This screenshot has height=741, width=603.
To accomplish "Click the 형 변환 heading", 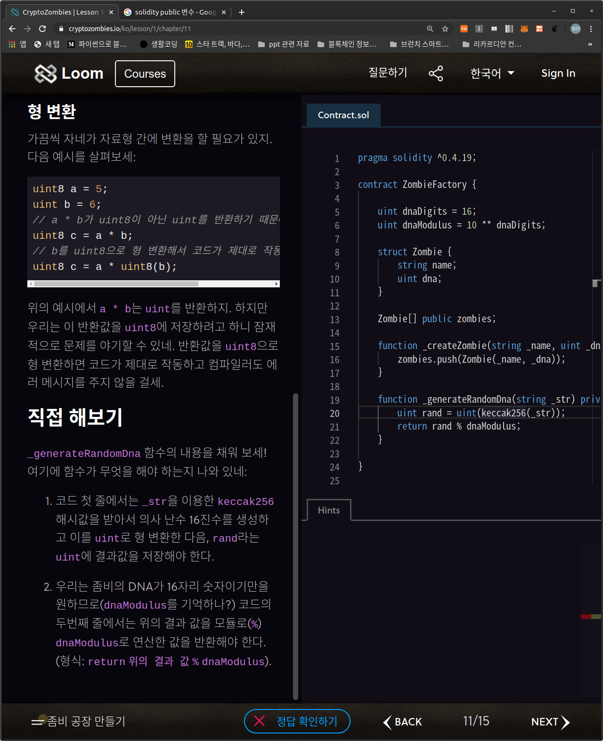I will [x=52, y=112].
